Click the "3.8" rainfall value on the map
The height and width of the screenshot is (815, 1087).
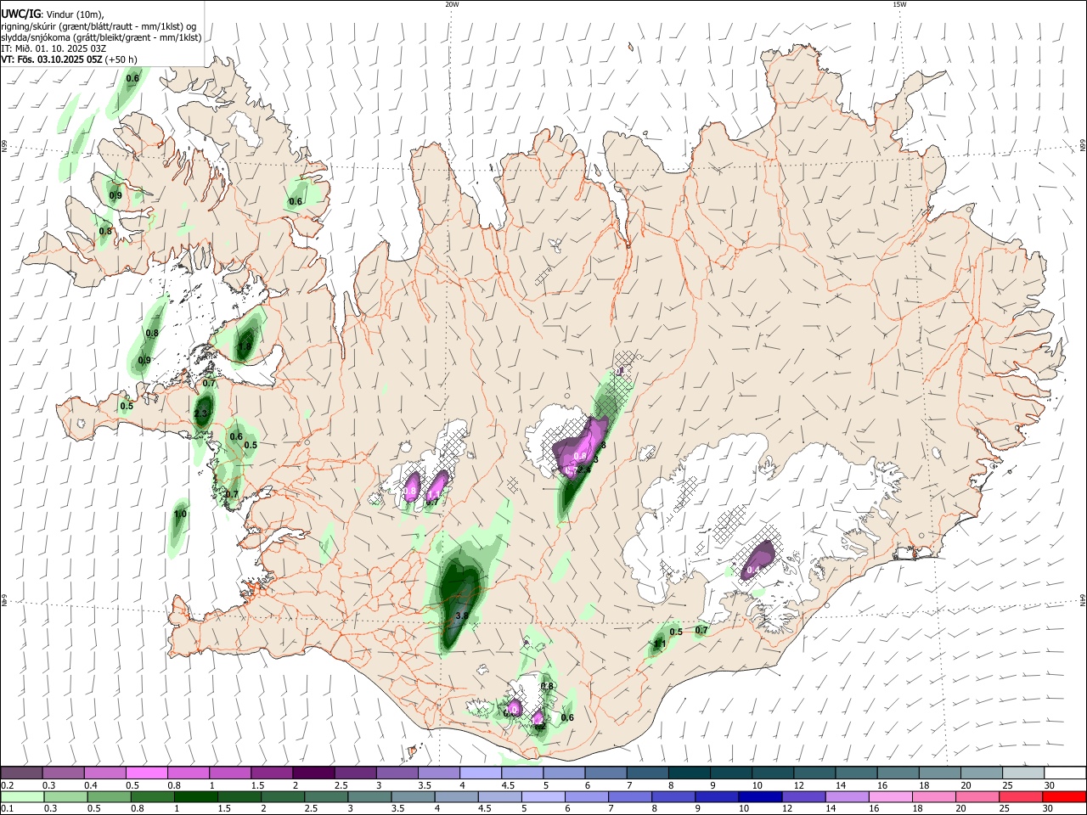point(462,615)
